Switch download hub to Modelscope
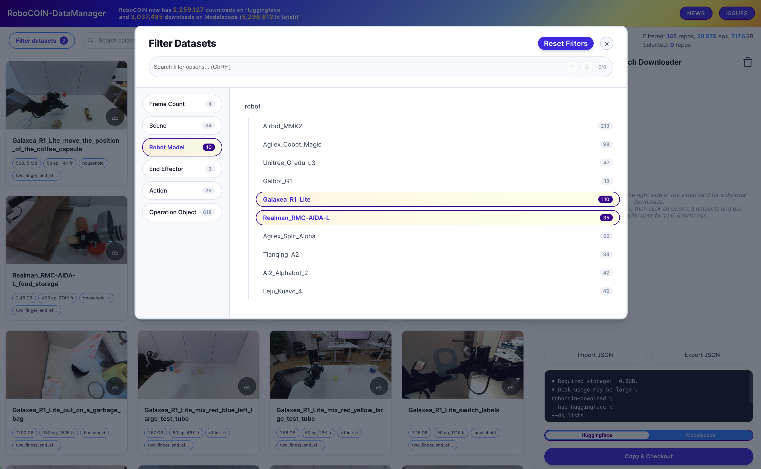This screenshot has width=761, height=469. click(700, 435)
